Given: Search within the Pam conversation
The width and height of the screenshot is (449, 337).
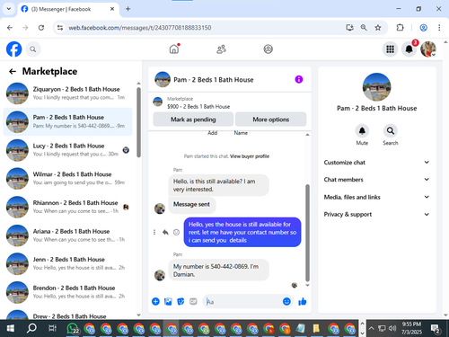Looking at the screenshot, I should 391,131.
